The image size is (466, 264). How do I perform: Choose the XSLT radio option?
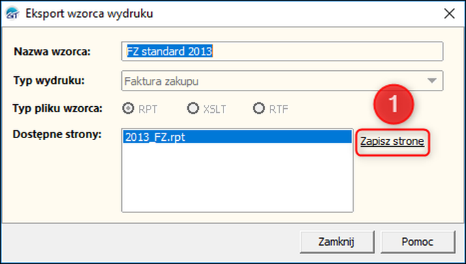tap(193, 109)
